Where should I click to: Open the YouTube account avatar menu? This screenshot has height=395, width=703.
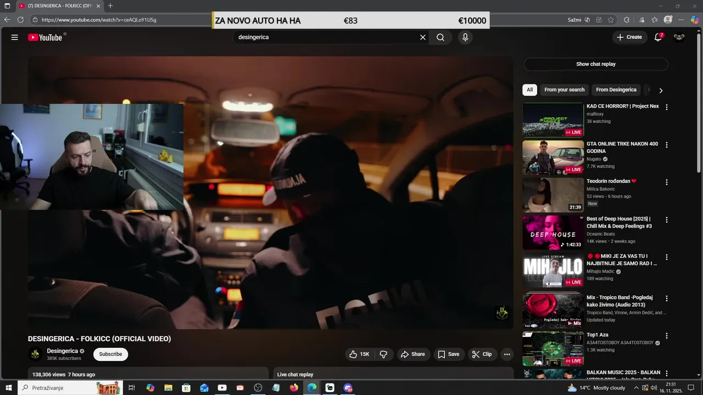[679, 37]
